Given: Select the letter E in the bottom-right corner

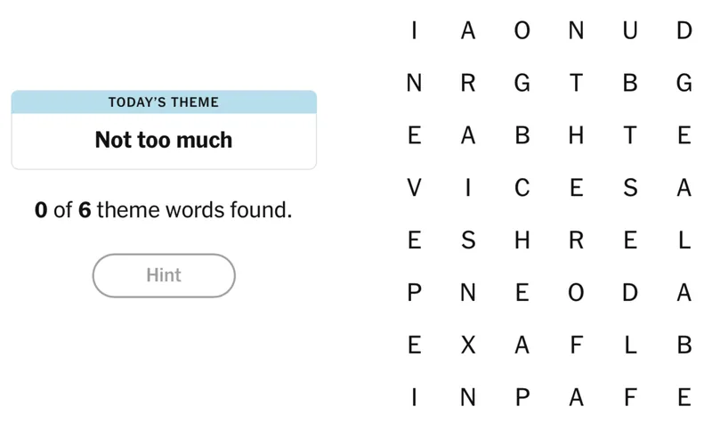Looking at the screenshot, I should click(x=684, y=397).
